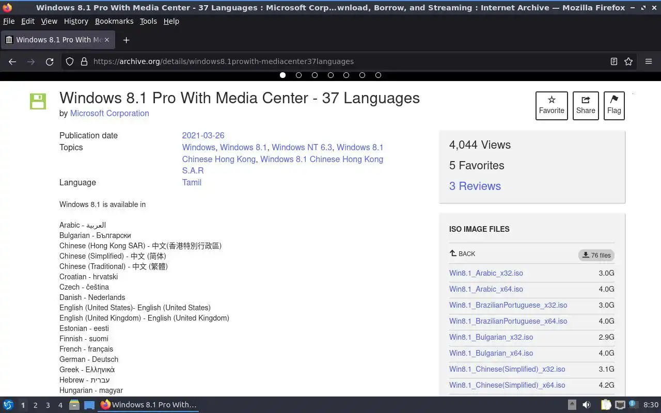
Task: Bookmark this page with the star icon
Action: (628, 61)
